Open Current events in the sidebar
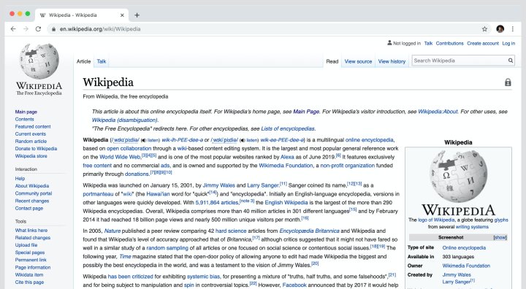Viewport: 526px width, 289px height. 31,134
